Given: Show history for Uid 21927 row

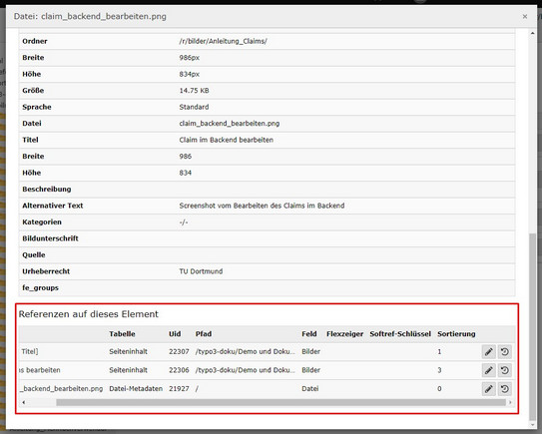Looking at the screenshot, I should coord(505,389).
